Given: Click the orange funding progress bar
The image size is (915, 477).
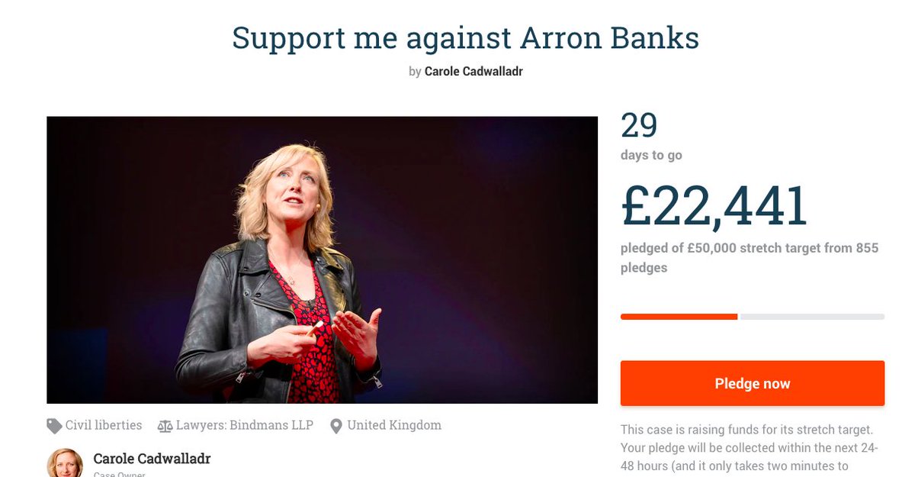Looking at the screenshot, I should pyautogui.click(x=679, y=316).
